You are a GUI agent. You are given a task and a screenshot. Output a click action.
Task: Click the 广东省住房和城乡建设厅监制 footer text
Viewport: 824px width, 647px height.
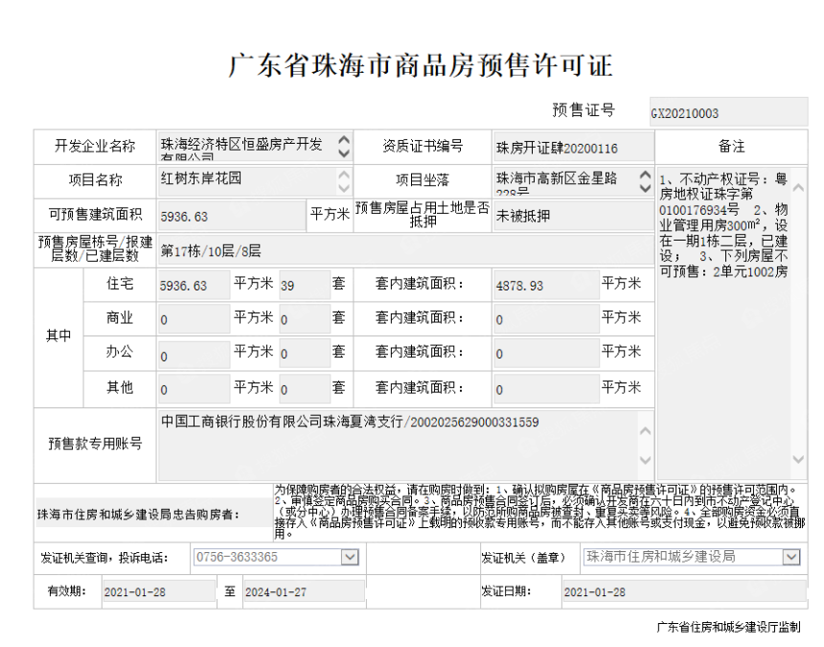[729, 627]
